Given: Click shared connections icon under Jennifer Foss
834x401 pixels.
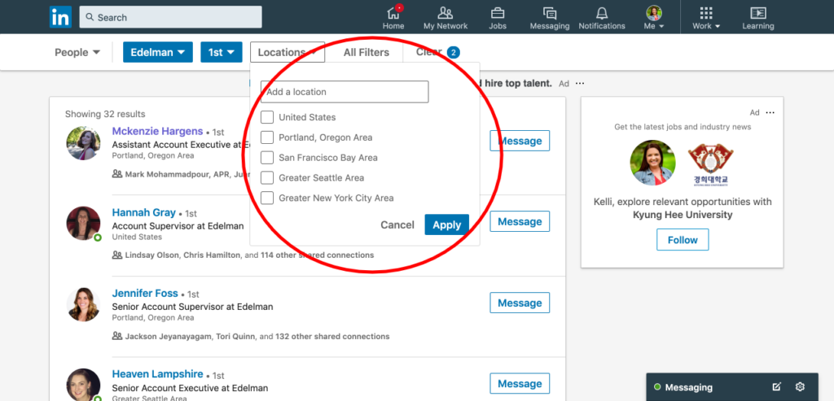Looking at the screenshot, I should [117, 336].
